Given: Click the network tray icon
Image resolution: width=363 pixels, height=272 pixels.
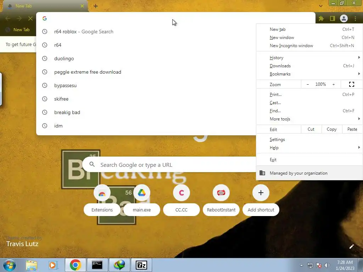Looking at the screenshot, I should click(x=310, y=265).
